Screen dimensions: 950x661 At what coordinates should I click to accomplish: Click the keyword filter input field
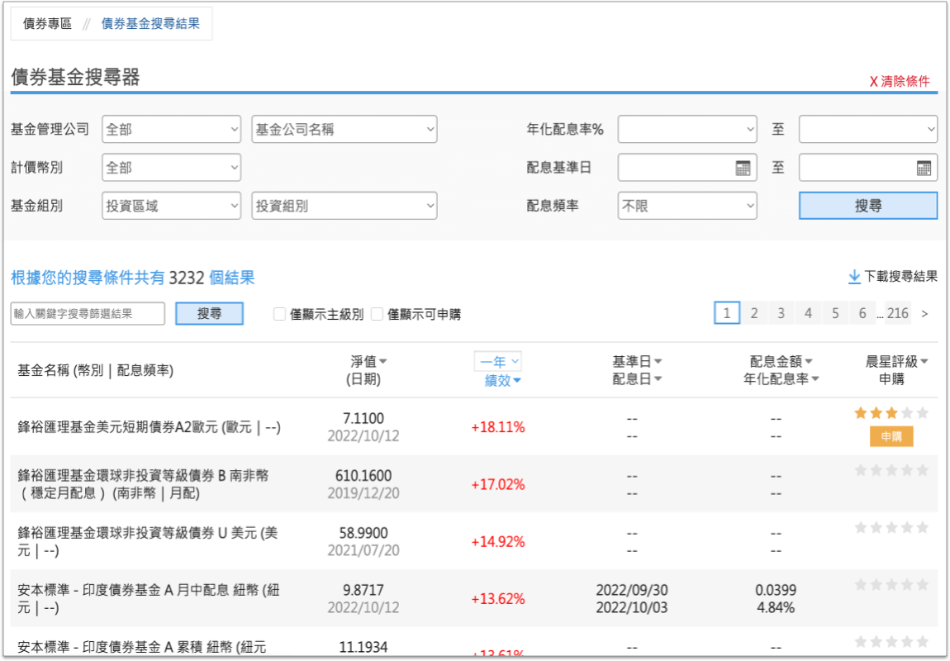(88, 314)
